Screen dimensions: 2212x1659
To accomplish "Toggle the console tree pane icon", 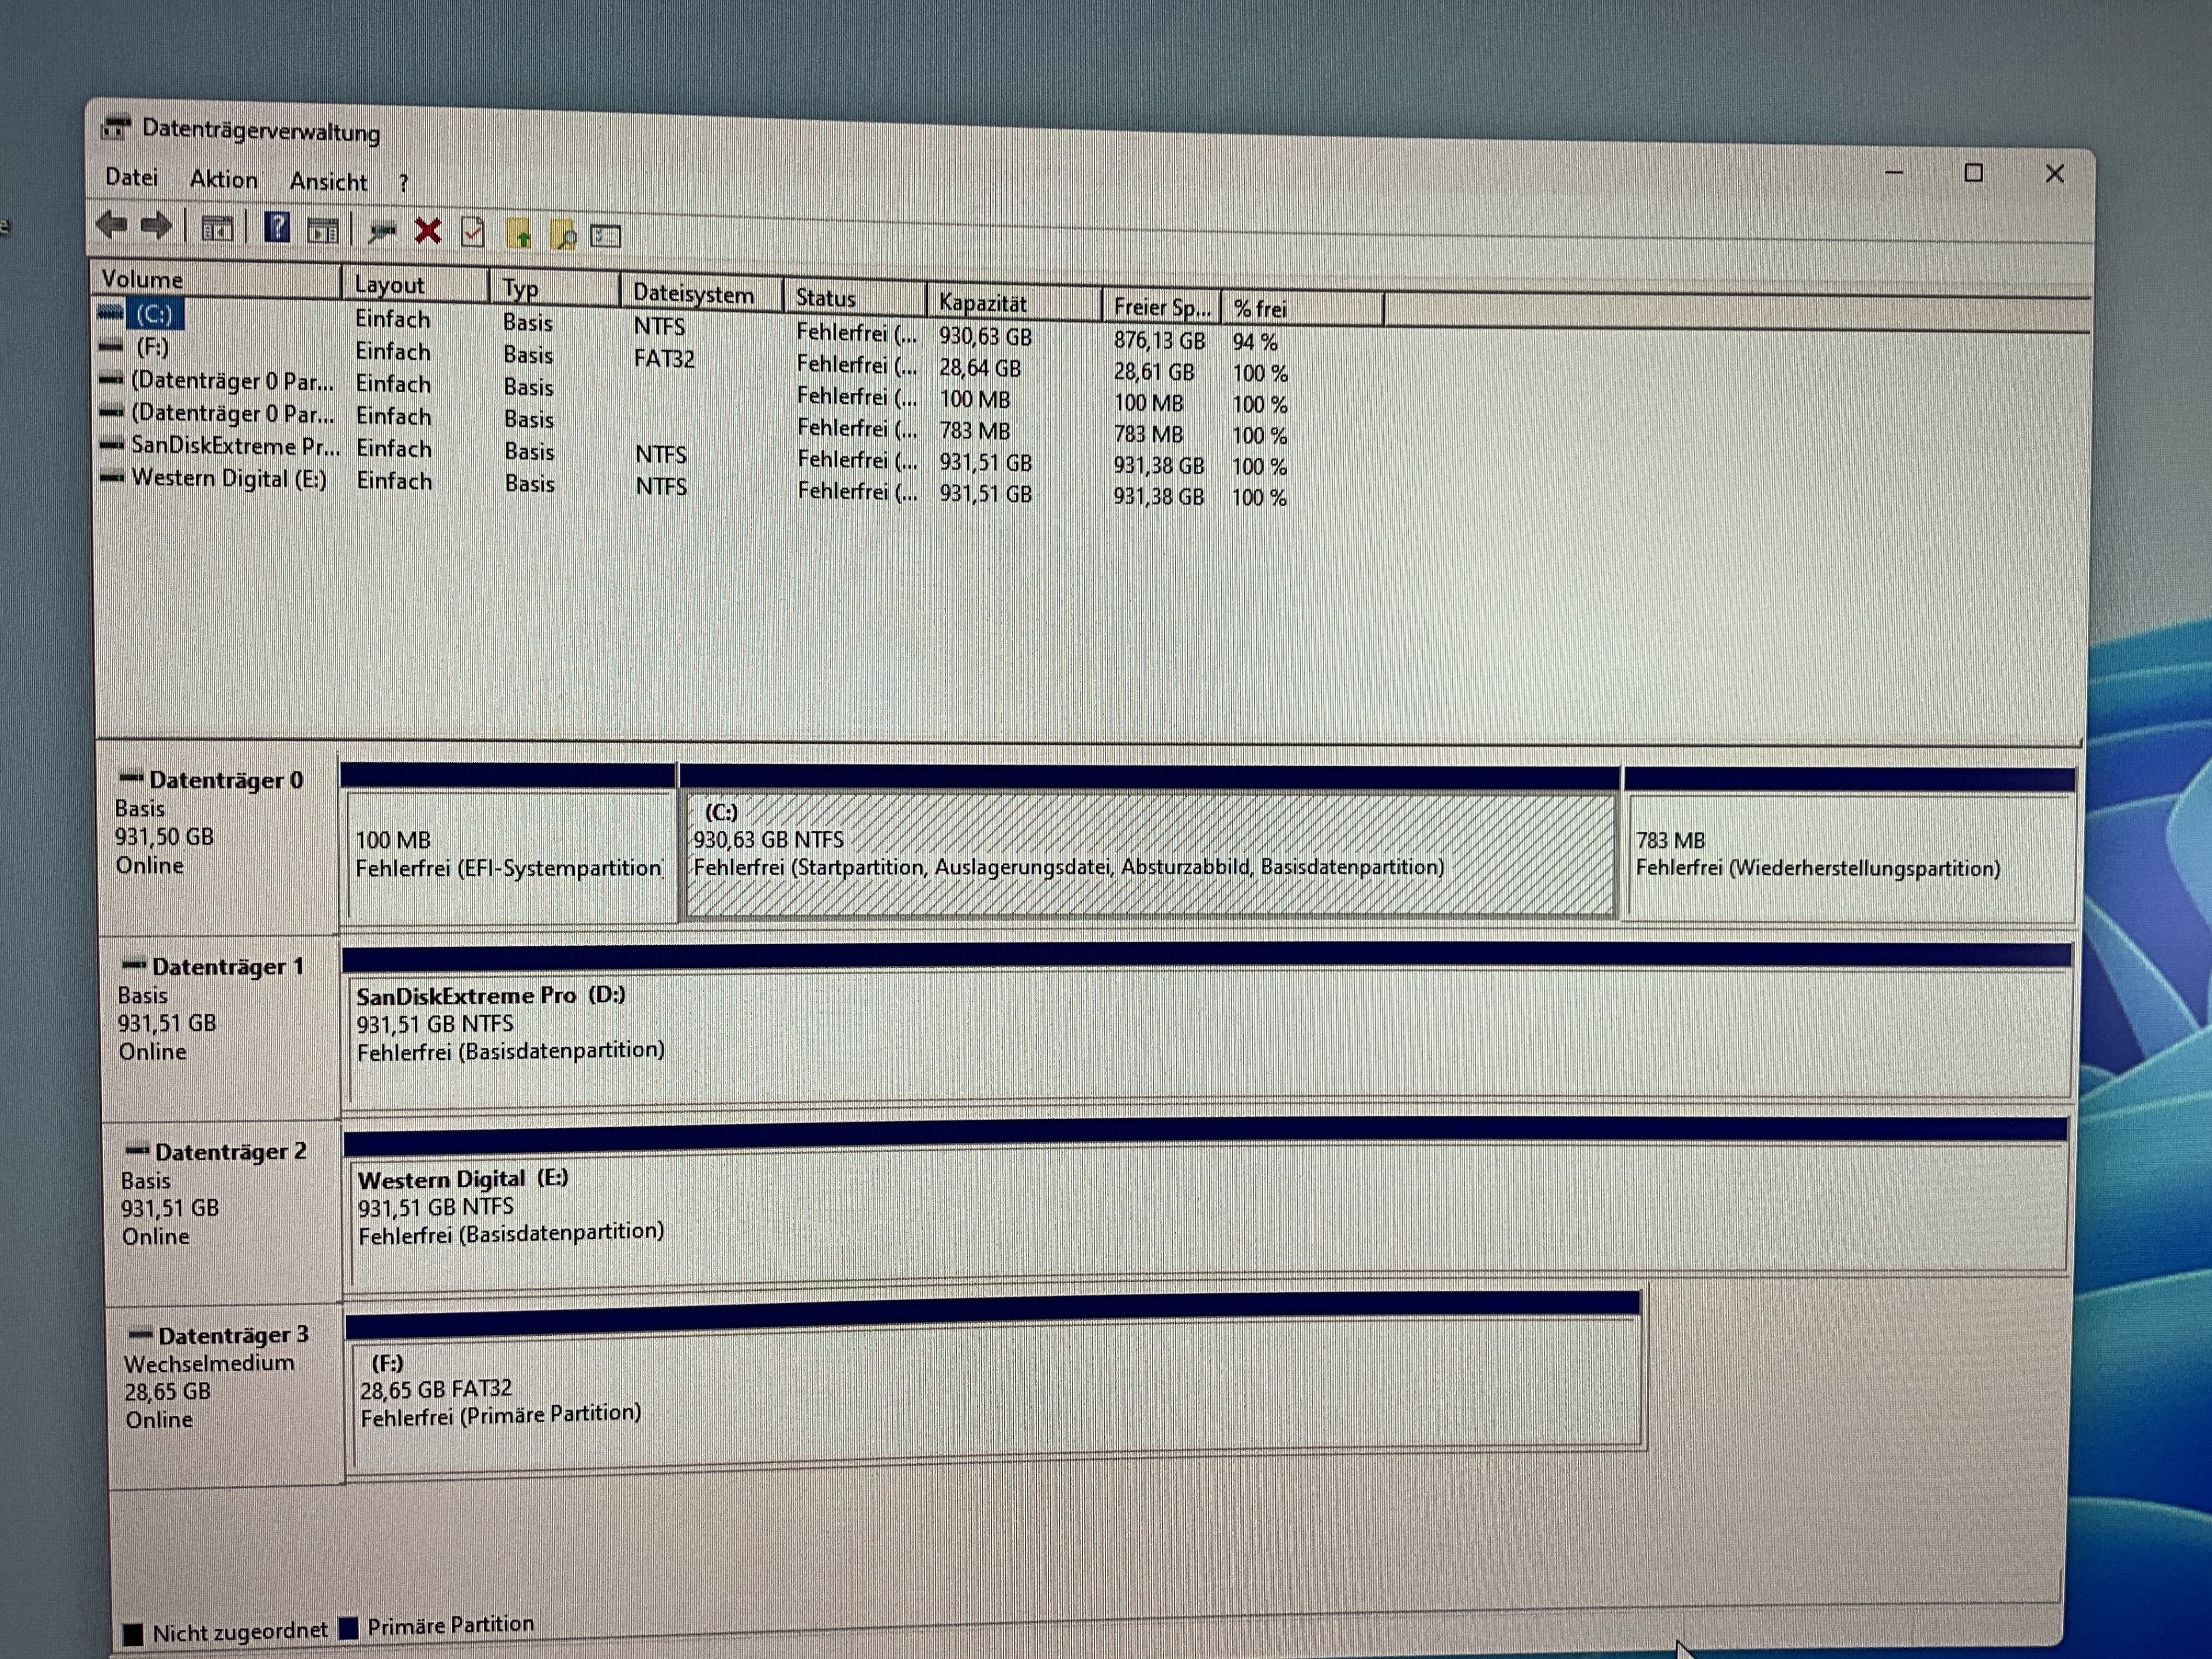I will (x=217, y=229).
